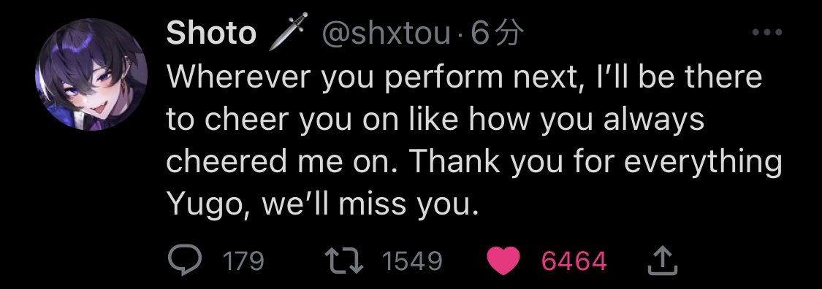Open Shoto's profile picture avatar

click(x=91, y=74)
